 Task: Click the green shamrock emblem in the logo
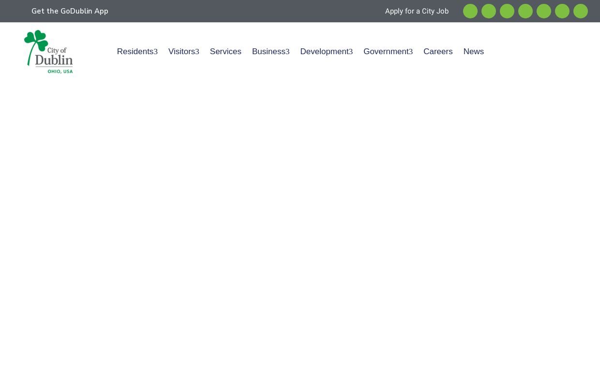pos(35,43)
